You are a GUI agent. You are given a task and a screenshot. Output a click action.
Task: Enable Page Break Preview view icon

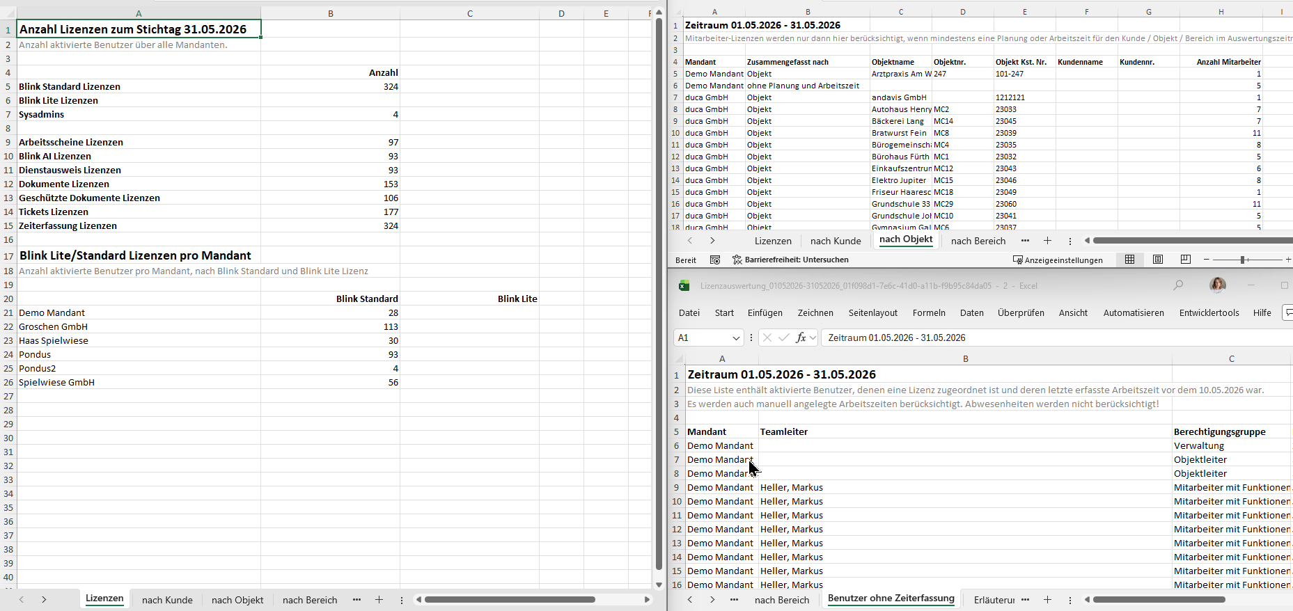point(1185,260)
